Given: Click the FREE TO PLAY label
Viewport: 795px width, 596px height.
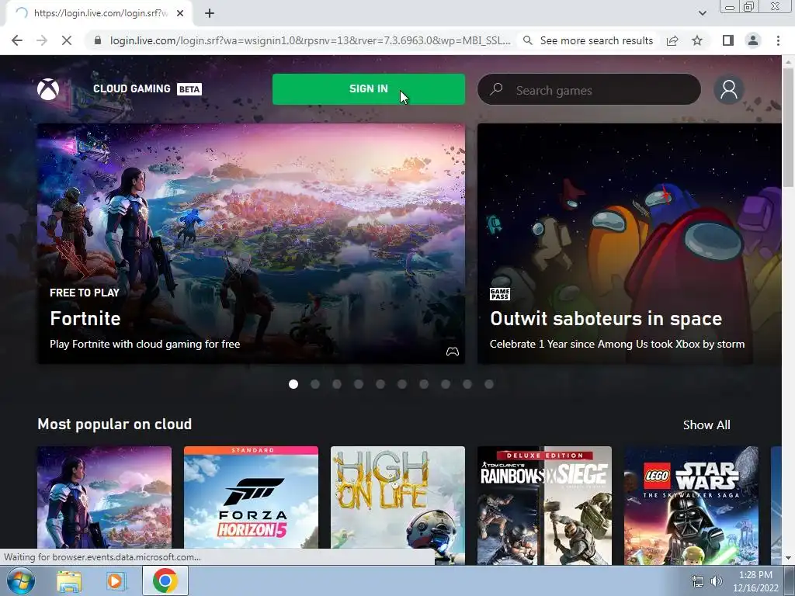Looking at the screenshot, I should click(85, 293).
